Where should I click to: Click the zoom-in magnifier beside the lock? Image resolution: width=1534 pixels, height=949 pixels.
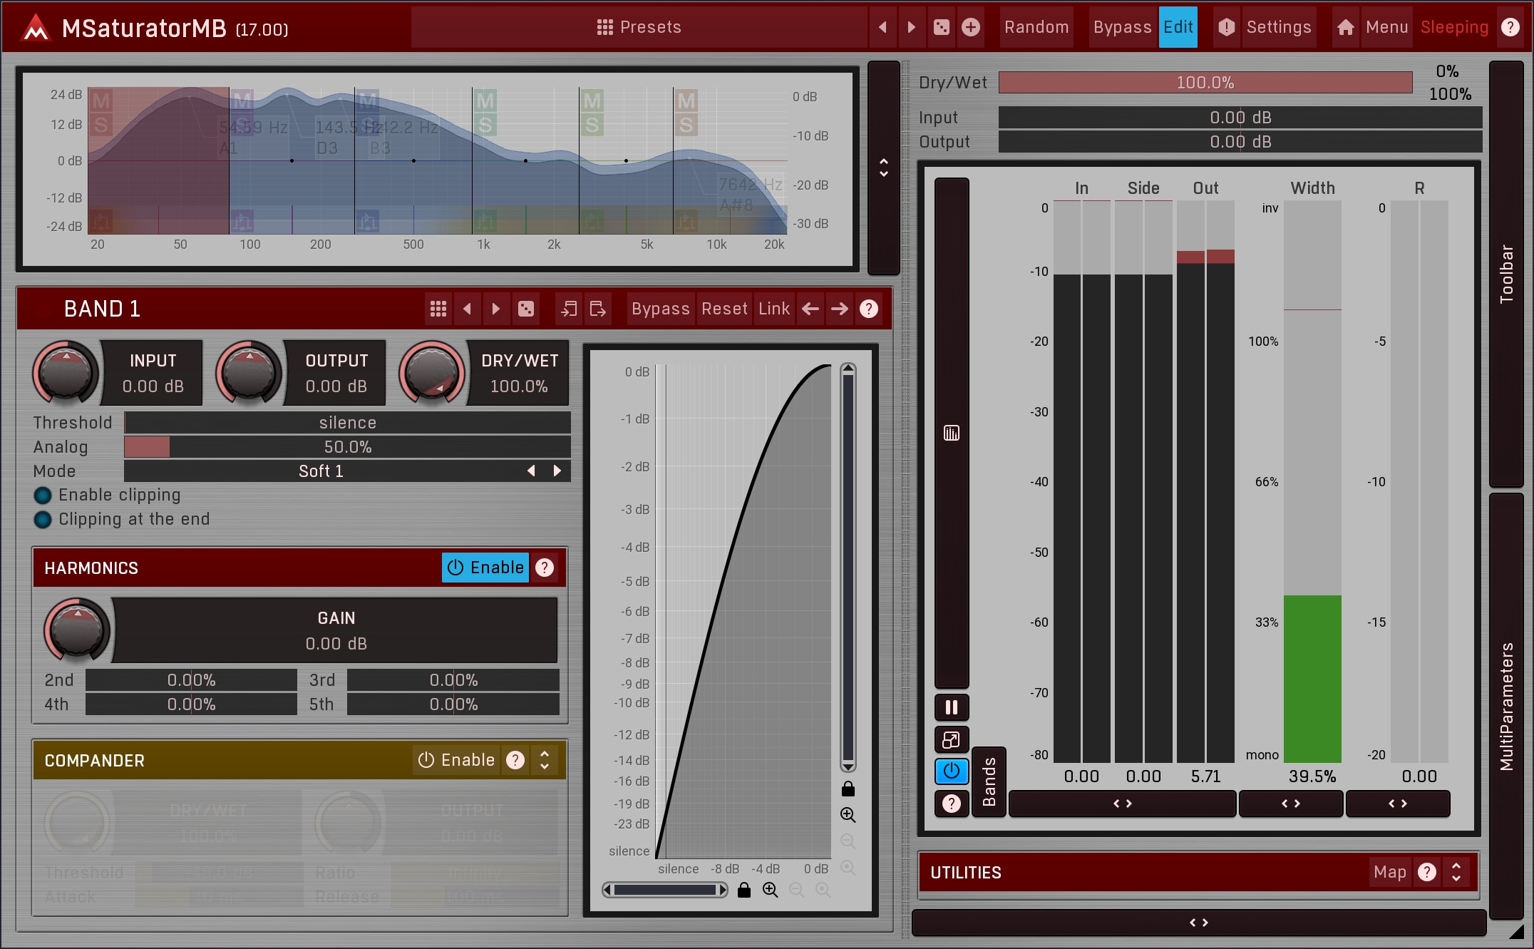point(770,890)
